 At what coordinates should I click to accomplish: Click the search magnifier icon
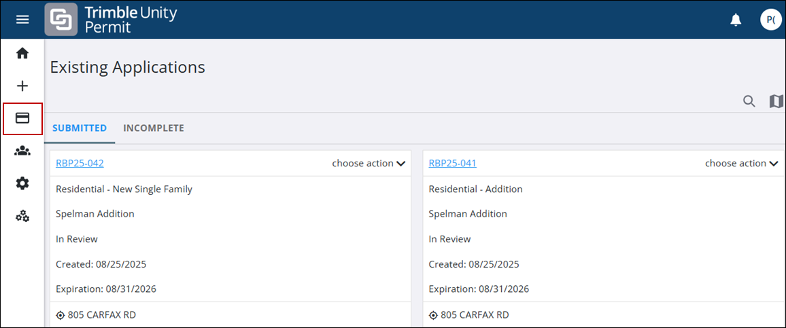(749, 101)
